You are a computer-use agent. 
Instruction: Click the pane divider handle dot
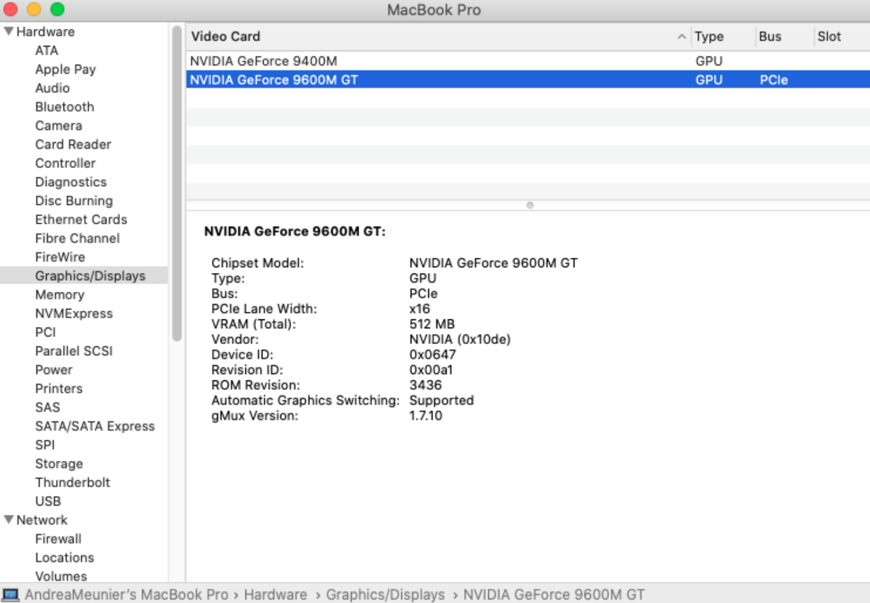point(530,205)
